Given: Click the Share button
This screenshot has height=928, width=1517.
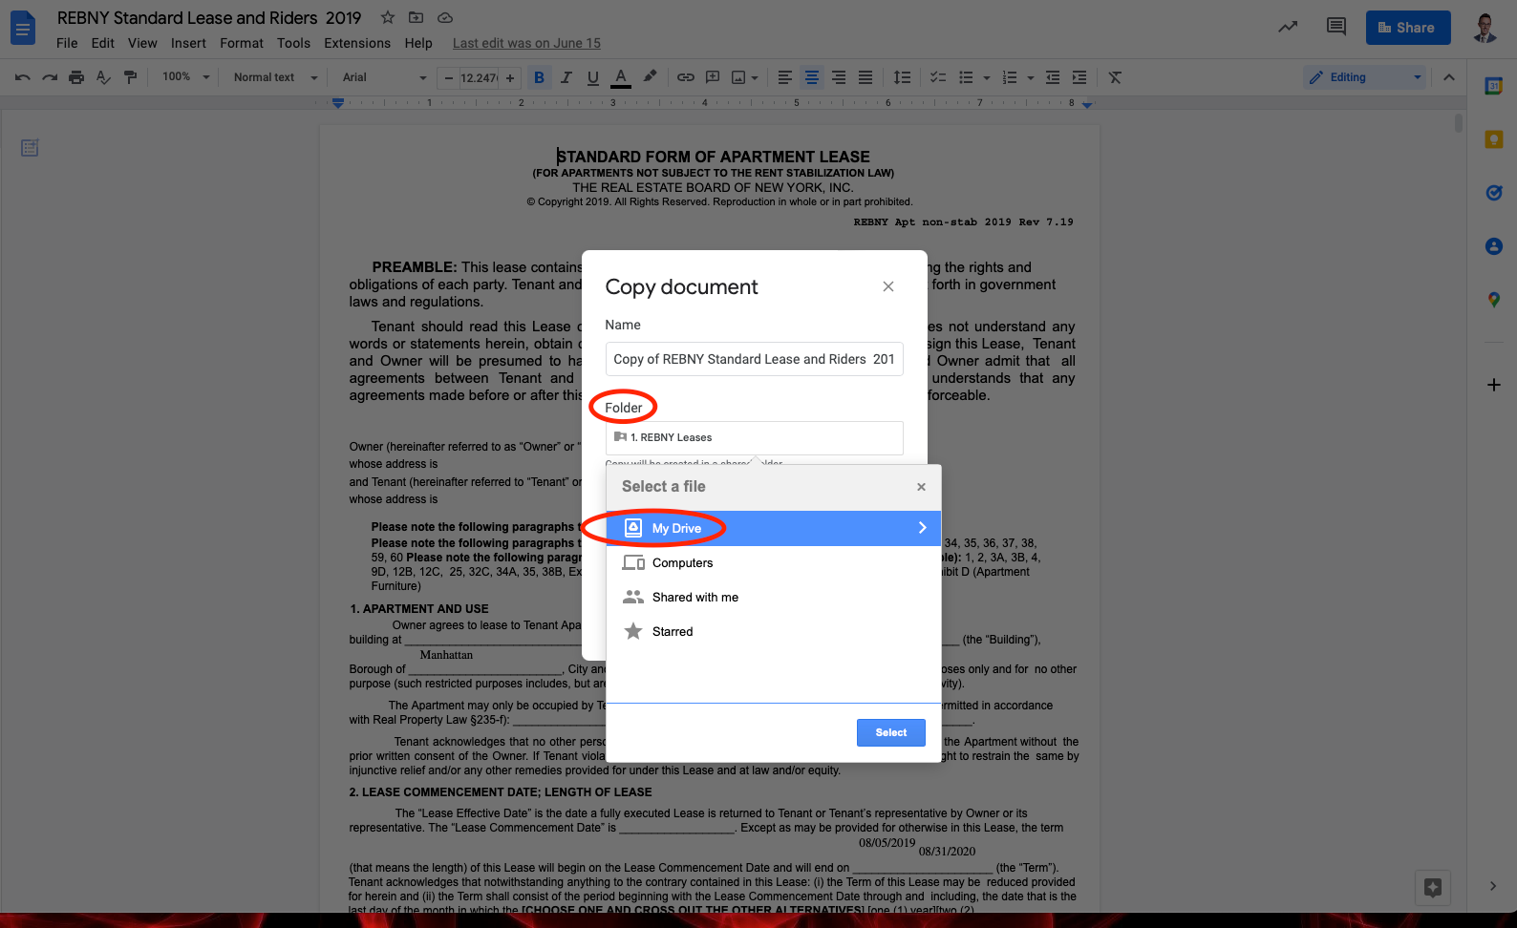Looking at the screenshot, I should coord(1408,28).
